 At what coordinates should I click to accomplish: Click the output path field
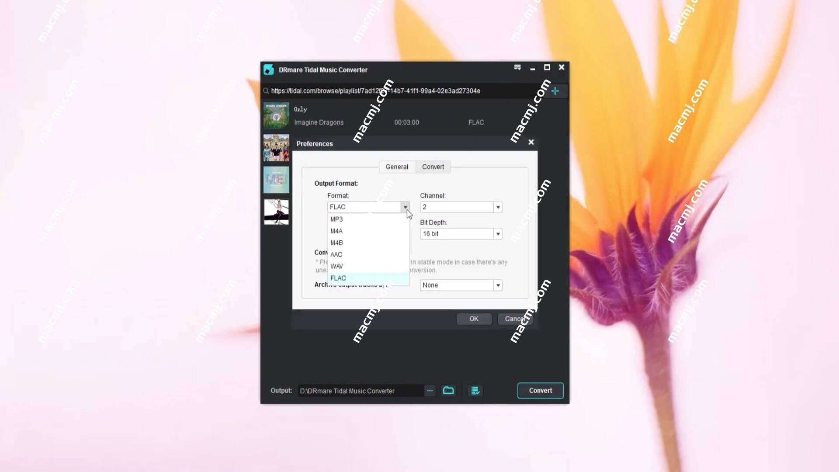point(361,391)
